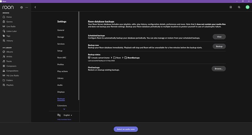Open Storage settings tab
Image resolution: width=252 pixels, height=135 pixels.
[x=61, y=37]
